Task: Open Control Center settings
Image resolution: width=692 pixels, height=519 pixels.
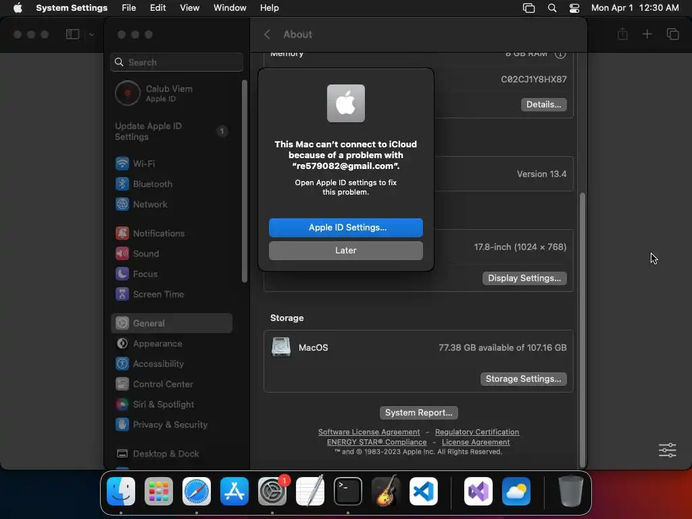Action: pyautogui.click(x=172, y=384)
